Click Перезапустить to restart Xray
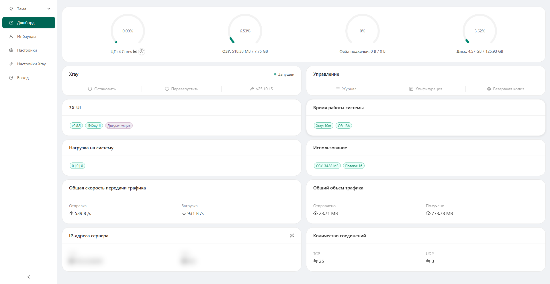This screenshot has width=550, height=284. [x=181, y=89]
